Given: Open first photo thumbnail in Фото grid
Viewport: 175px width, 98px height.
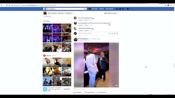Looking at the screenshot, I should pos(47,28).
